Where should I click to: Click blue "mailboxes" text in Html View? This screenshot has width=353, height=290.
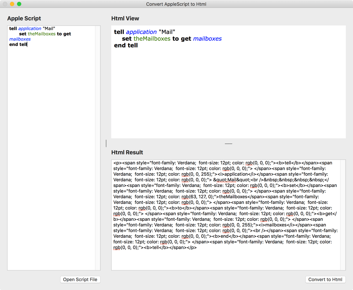pyautogui.click(x=207, y=39)
